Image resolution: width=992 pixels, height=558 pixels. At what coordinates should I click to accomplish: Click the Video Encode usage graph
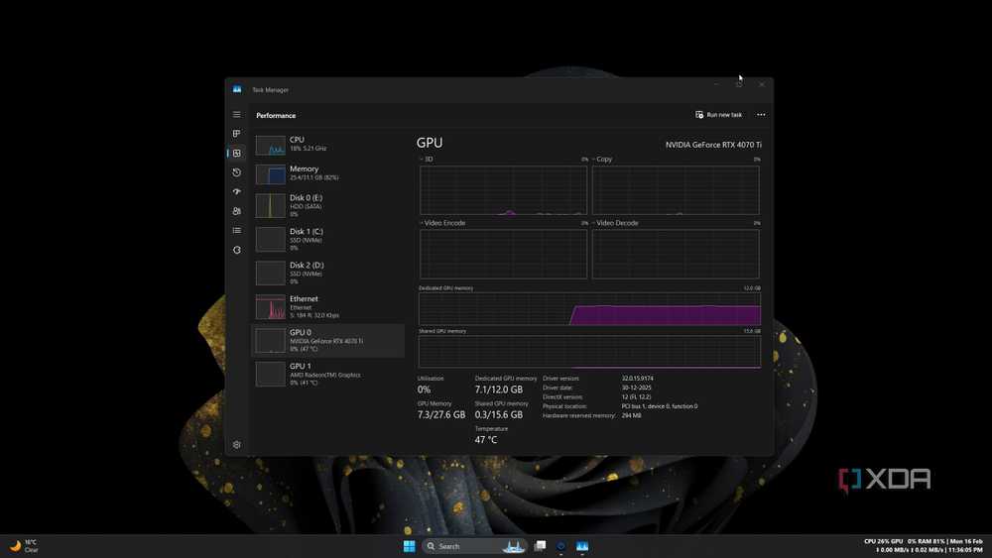[504, 254]
